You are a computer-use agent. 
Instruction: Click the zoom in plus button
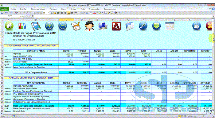click(x=213, y=116)
